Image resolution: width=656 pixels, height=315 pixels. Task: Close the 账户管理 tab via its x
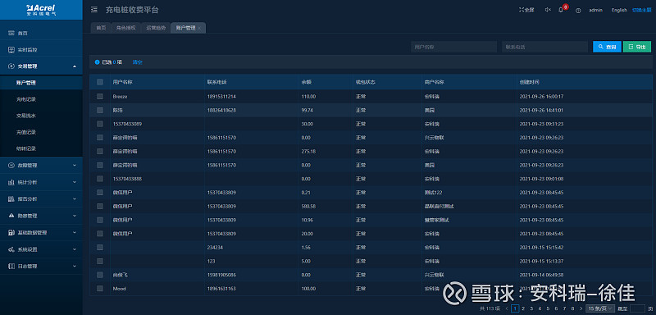click(x=199, y=28)
